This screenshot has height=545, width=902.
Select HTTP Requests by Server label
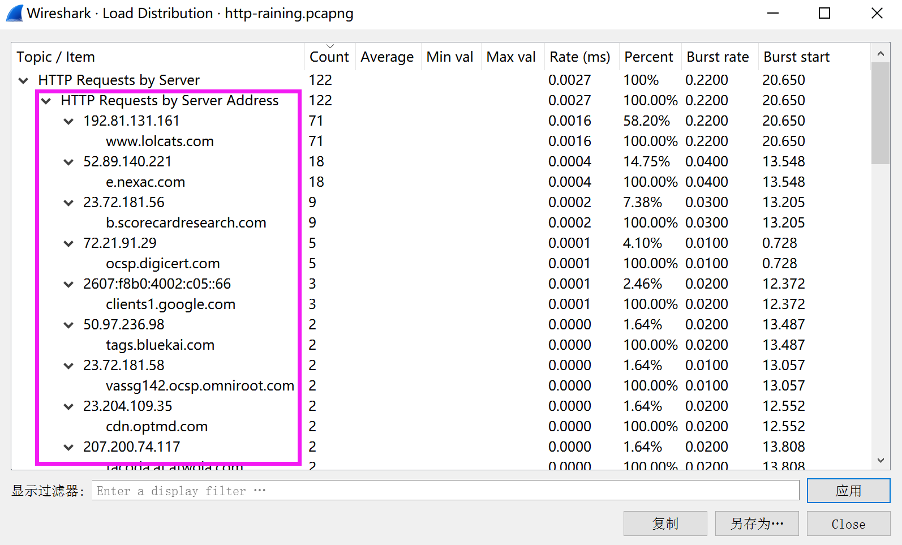pyautogui.click(x=119, y=80)
